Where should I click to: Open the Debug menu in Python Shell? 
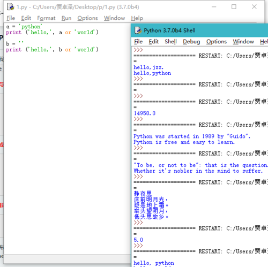pyautogui.click(x=191, y=42)
